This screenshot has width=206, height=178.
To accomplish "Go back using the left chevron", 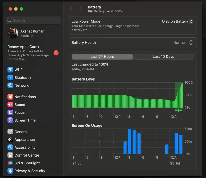I will pyautogui.click(x=71, y=9).
